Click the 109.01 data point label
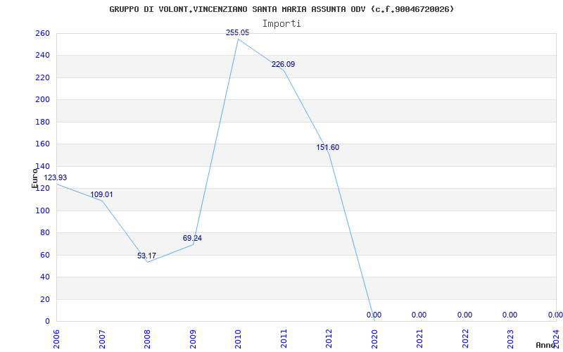563x352 pixels. 101,194
